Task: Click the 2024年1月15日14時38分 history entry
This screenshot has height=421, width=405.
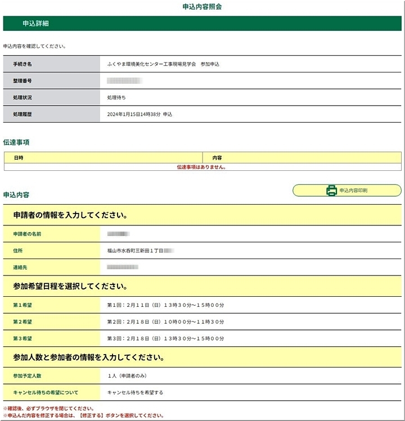Action: (x=139, y=114)
